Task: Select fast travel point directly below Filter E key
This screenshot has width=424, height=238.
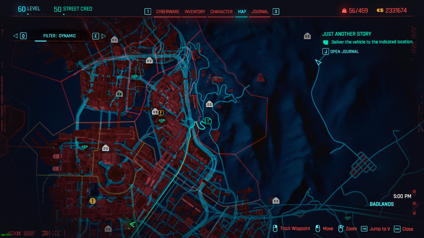Action: coord(114,40)
